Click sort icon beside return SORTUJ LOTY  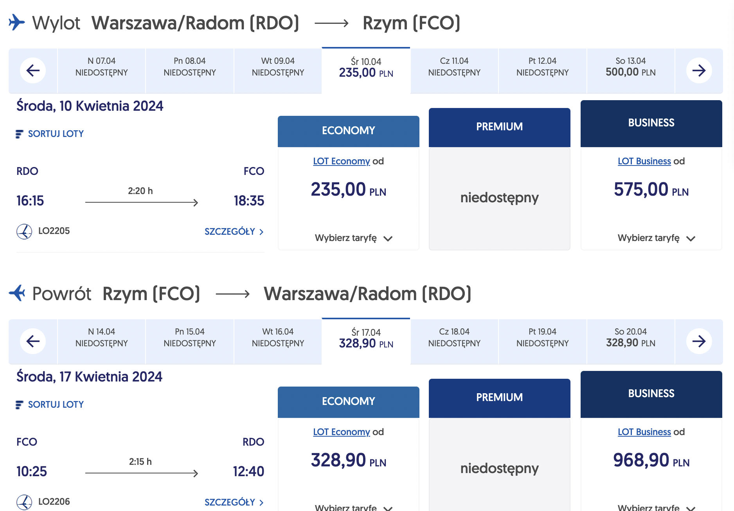(19, 405)
